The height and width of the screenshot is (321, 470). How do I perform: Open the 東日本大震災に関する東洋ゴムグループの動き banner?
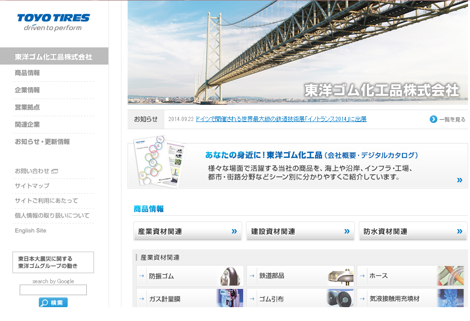(x=53, y=263)
